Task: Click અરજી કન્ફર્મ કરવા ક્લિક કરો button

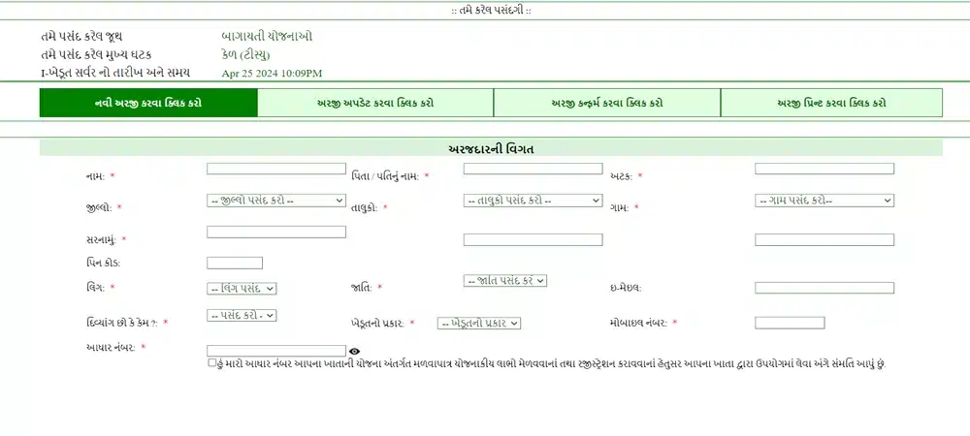Action: (x=607, y=103)
